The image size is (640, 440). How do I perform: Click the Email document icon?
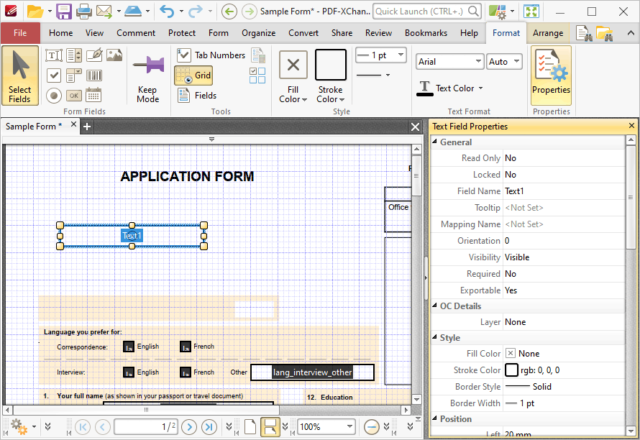104,12
